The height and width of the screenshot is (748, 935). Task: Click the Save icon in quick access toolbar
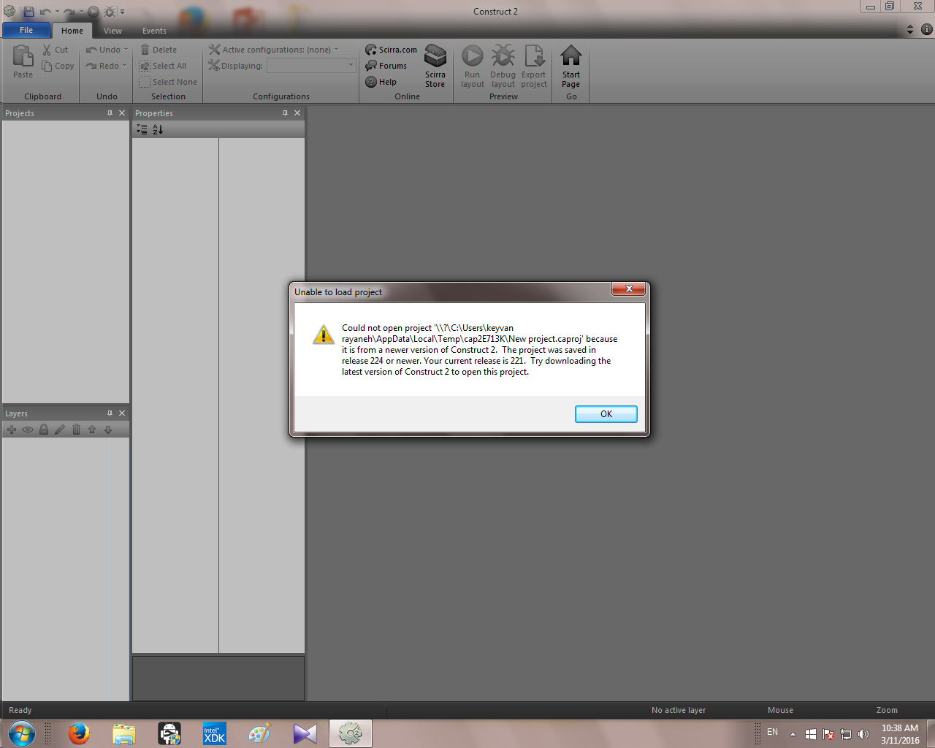click(x=28, y=11)
